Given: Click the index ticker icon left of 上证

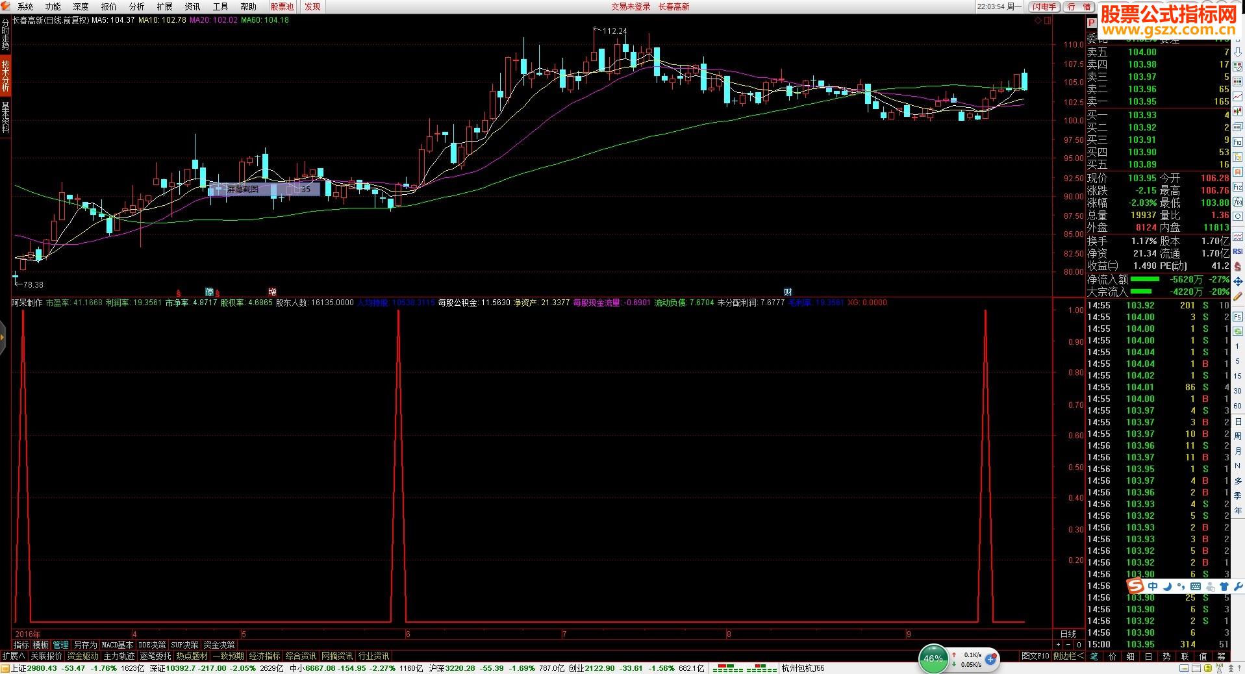Looking at the screenshot, I should pos(6,668).
